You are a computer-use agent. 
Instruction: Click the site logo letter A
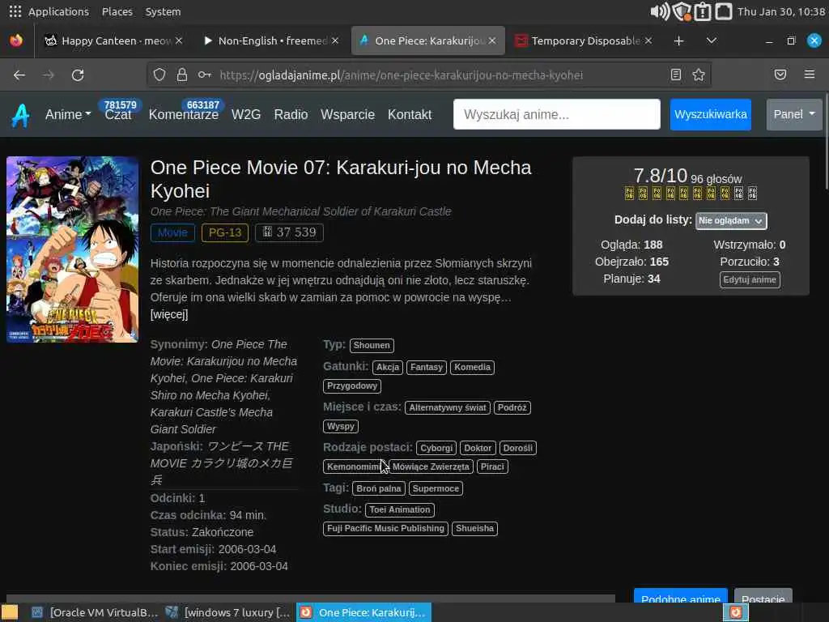tap(20, 115)
